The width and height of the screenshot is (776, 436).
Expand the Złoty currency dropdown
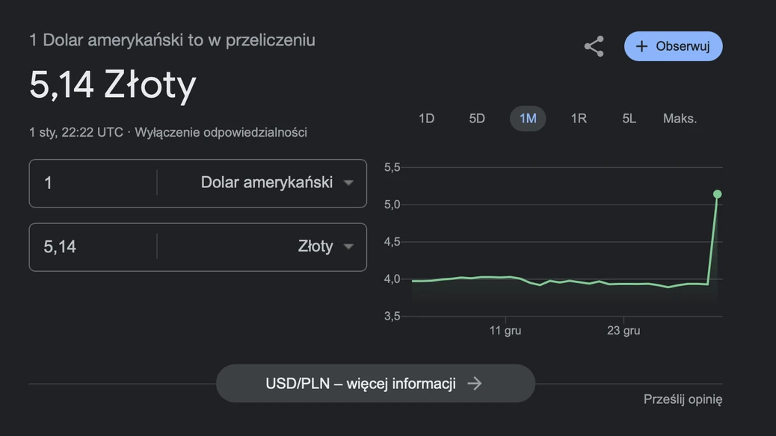point(348,246)
